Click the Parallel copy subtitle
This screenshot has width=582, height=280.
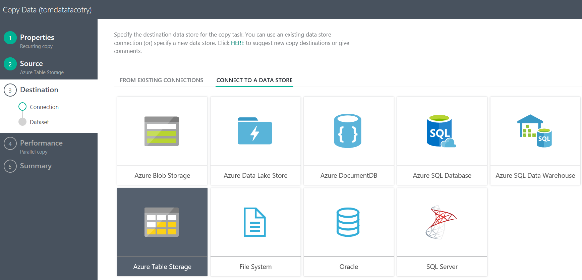34,152
